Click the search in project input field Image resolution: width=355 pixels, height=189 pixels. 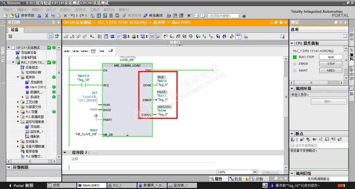(x=223, y=16)
